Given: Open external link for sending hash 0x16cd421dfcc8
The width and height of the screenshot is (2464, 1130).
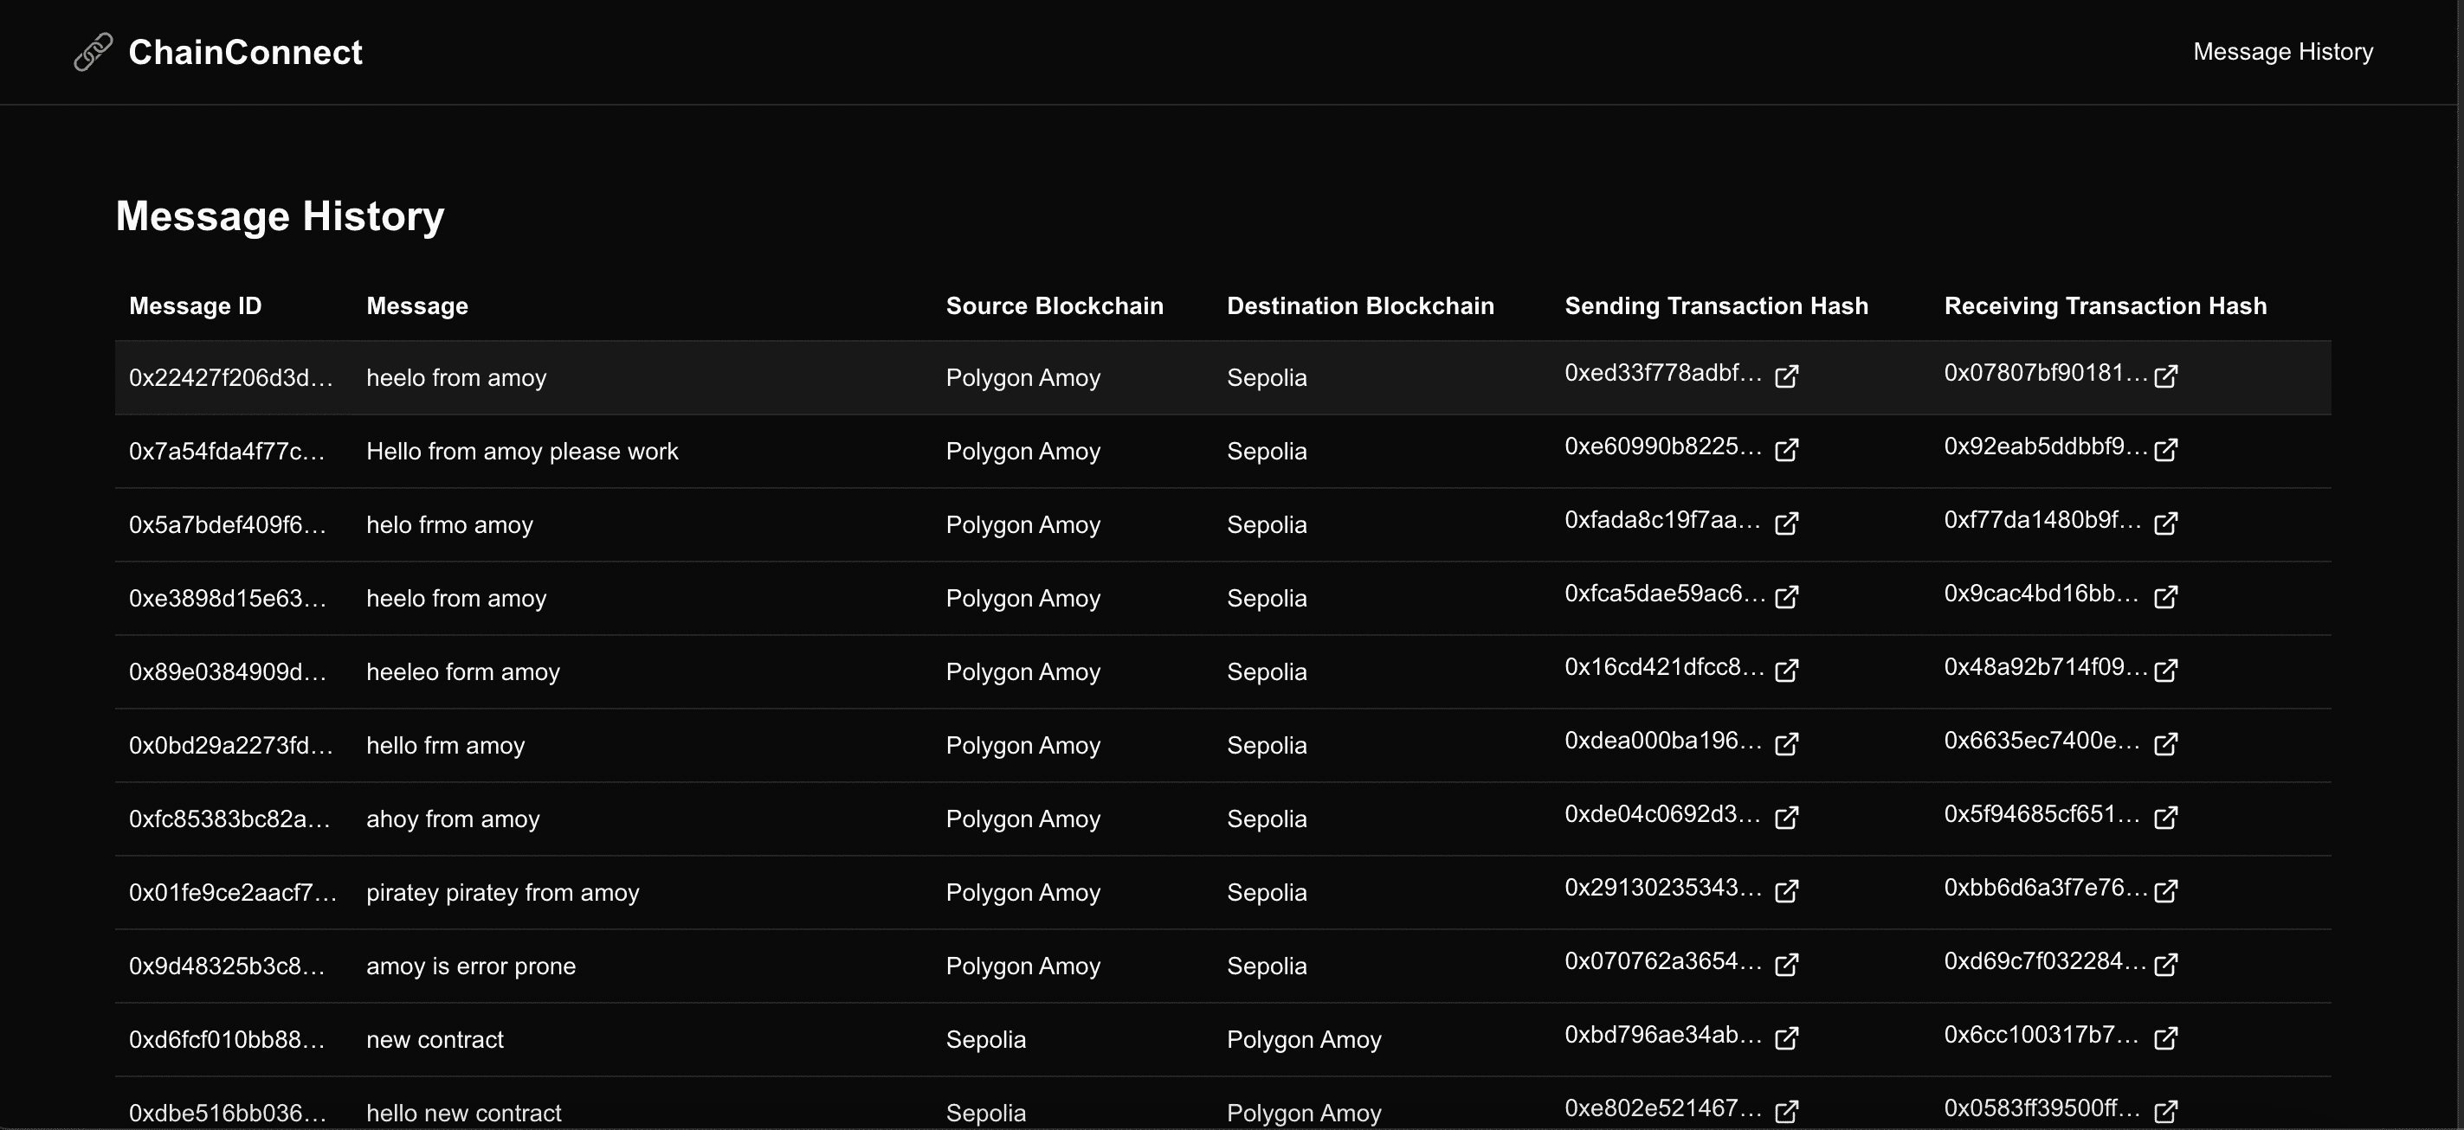Looking at the screenshot, I should pyautogui.click(x=1786, y=671).
